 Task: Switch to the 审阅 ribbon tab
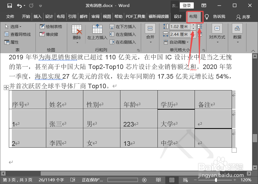coord(95,17)
